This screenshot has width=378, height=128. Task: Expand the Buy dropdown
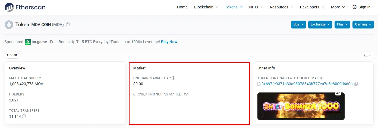pos(298,24)
